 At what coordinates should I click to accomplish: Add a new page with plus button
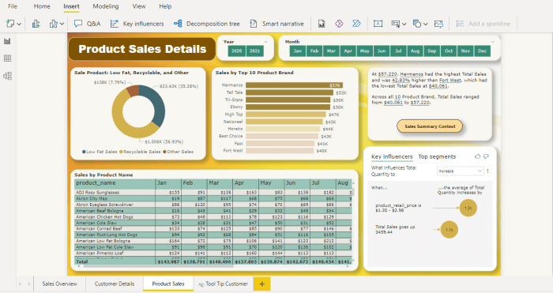(261, 284)
